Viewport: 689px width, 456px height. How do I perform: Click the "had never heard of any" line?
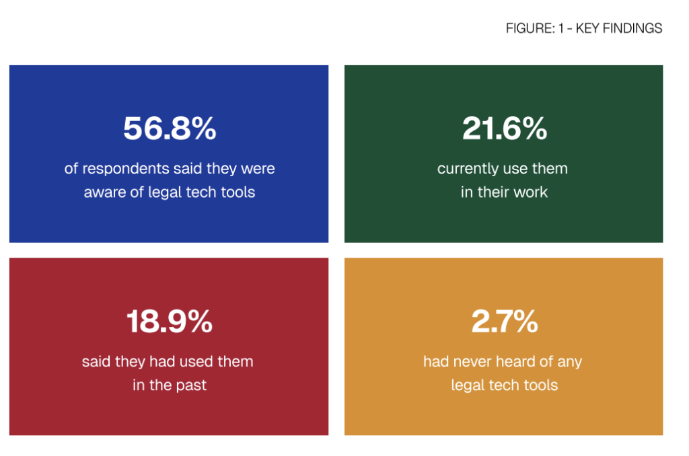click(503, 361)
